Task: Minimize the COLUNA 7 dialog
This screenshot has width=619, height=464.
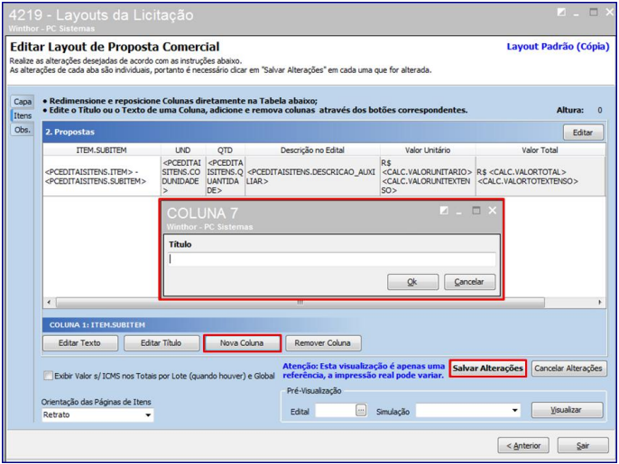Action: coord(458,212)
